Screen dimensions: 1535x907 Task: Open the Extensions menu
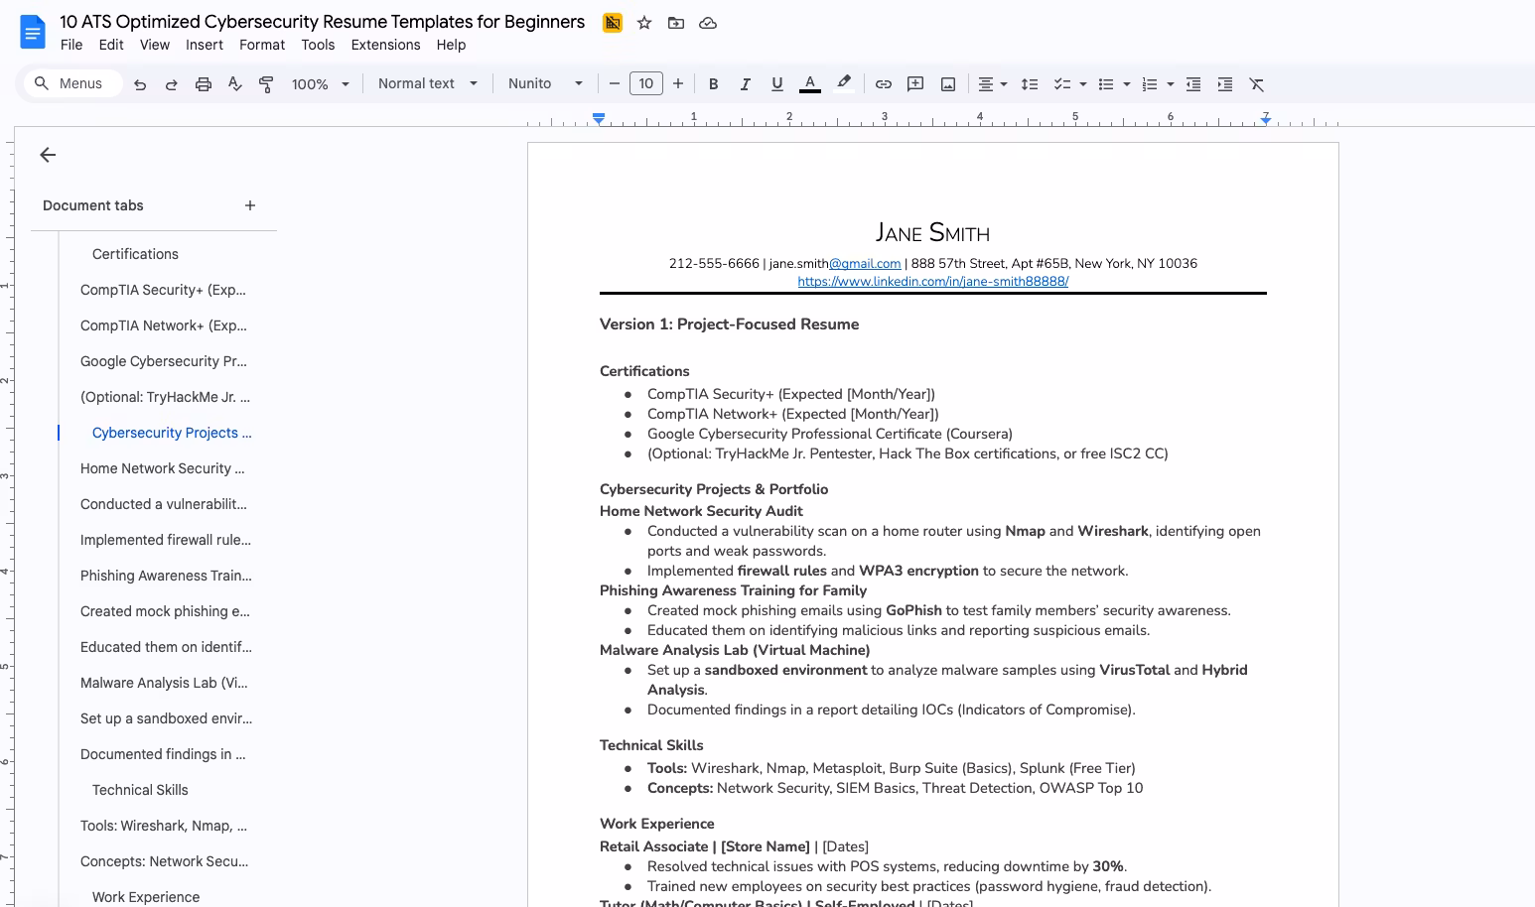pos(385,45)
